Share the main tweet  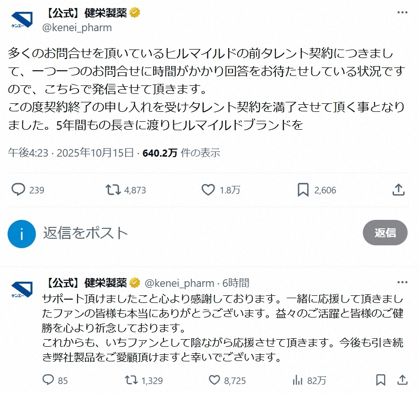coord(398,190)
